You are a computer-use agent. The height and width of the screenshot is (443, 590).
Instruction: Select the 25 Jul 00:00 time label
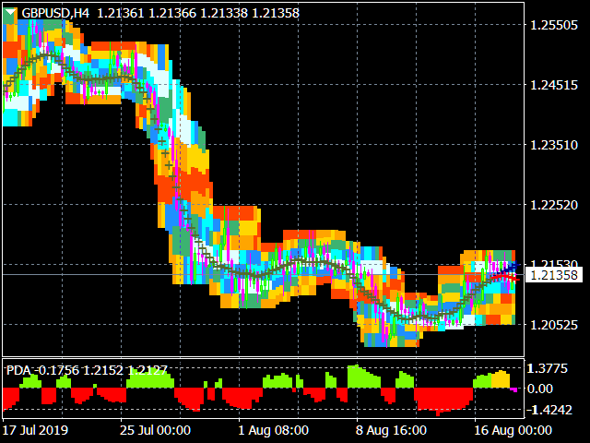click(x=156, y=430)
